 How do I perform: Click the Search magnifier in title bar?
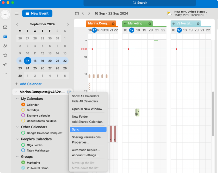pyautogui.click(x=134, y=3)
